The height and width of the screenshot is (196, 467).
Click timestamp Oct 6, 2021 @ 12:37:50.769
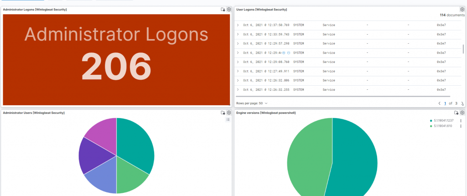[266, 25]
